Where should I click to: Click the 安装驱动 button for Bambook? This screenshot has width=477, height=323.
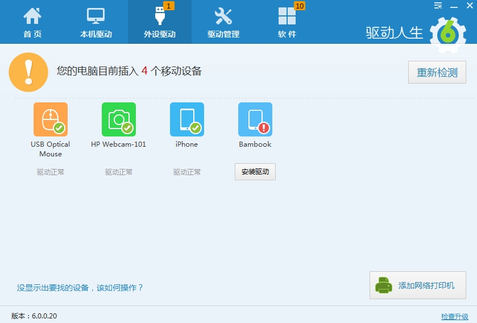click(255, 172)
